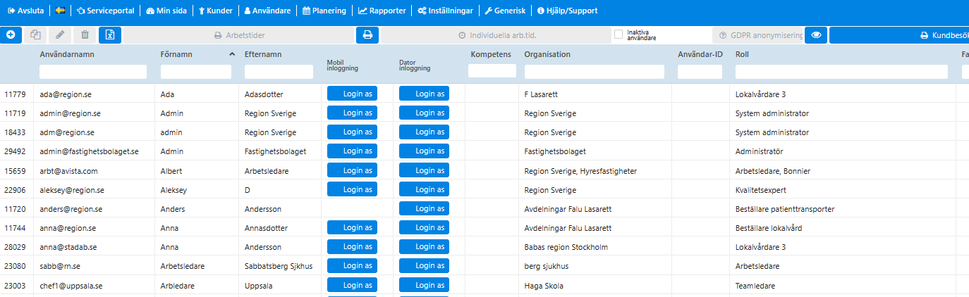Export list with the Excel icon
969x297 pixels.
pos(110,34)
